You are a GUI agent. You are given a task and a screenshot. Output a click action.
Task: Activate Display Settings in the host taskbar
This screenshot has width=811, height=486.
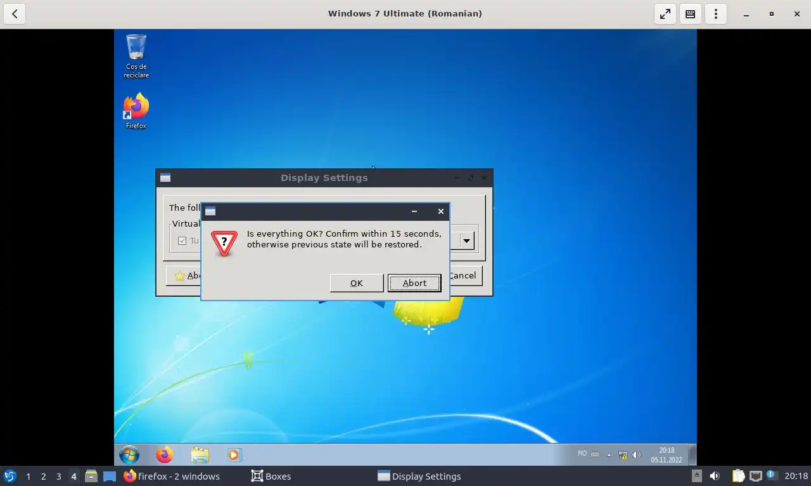click(419, 476)
